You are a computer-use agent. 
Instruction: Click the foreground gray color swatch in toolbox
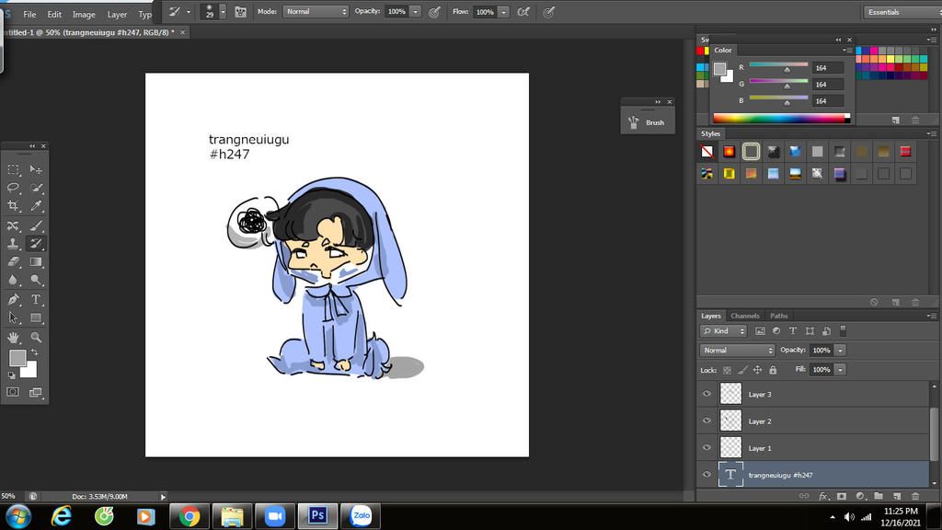pos(17,358)
